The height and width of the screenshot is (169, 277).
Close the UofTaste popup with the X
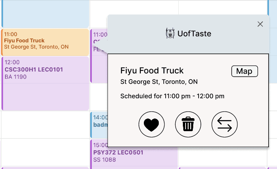260,24
